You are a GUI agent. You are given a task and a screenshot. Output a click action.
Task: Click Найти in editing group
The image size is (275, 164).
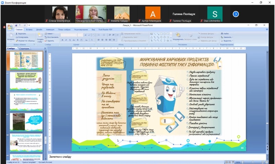pos(225,34)
